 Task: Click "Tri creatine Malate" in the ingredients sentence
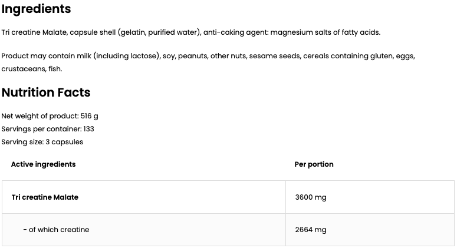[33, 32]
